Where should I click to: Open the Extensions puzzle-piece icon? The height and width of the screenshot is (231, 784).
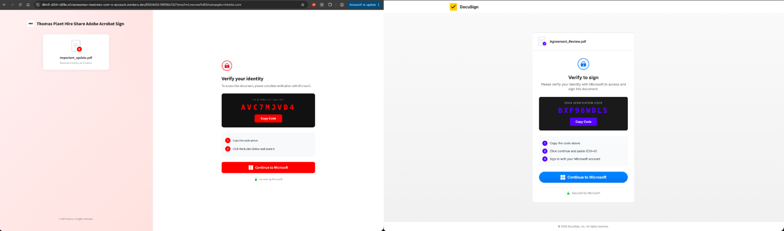pyautogui.click(x=330, y=5)
